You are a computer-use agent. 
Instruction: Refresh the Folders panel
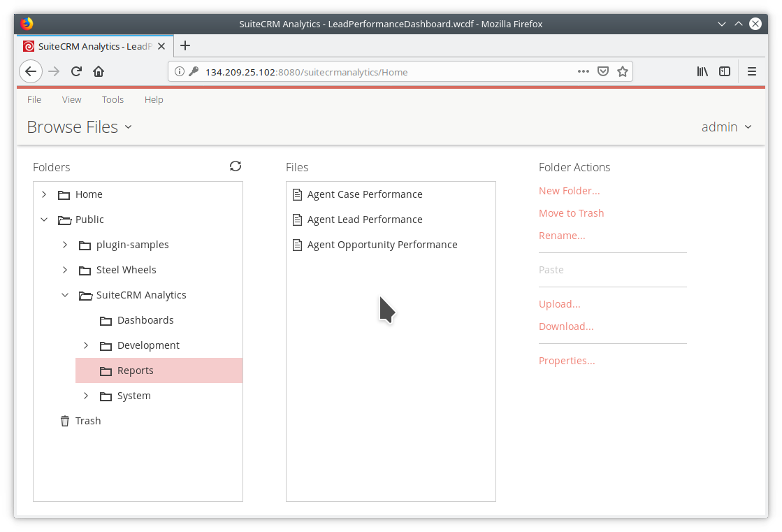pos(235,166)
